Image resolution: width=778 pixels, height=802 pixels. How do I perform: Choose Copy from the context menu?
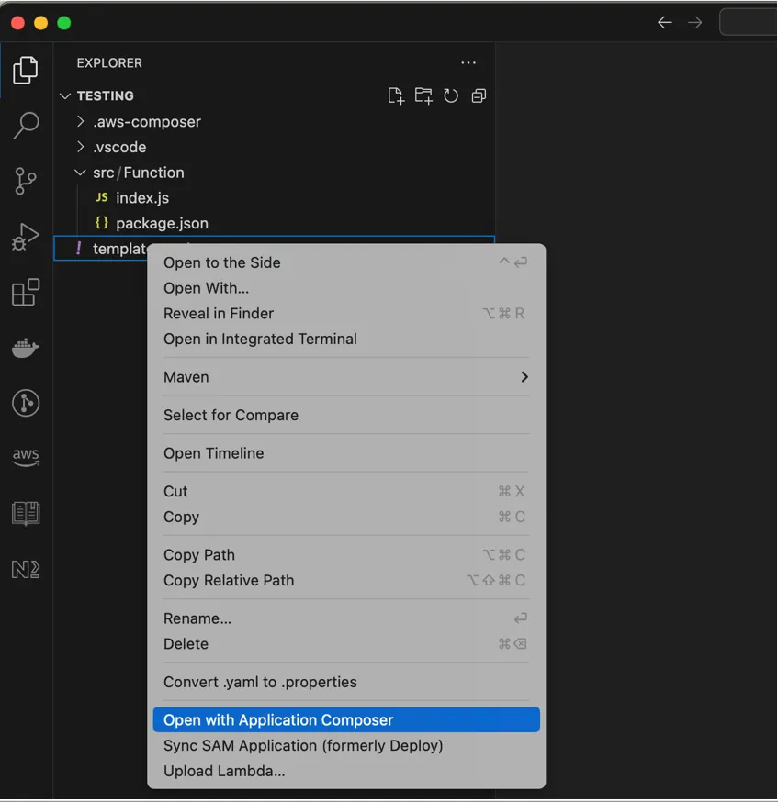[x=346, y=517]
